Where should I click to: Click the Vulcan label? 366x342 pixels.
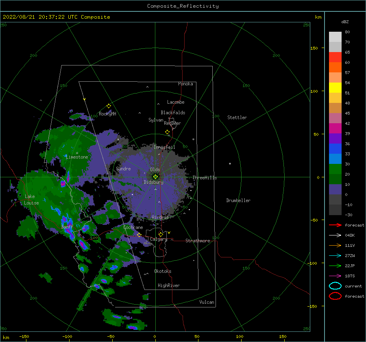tap(207, 302)
